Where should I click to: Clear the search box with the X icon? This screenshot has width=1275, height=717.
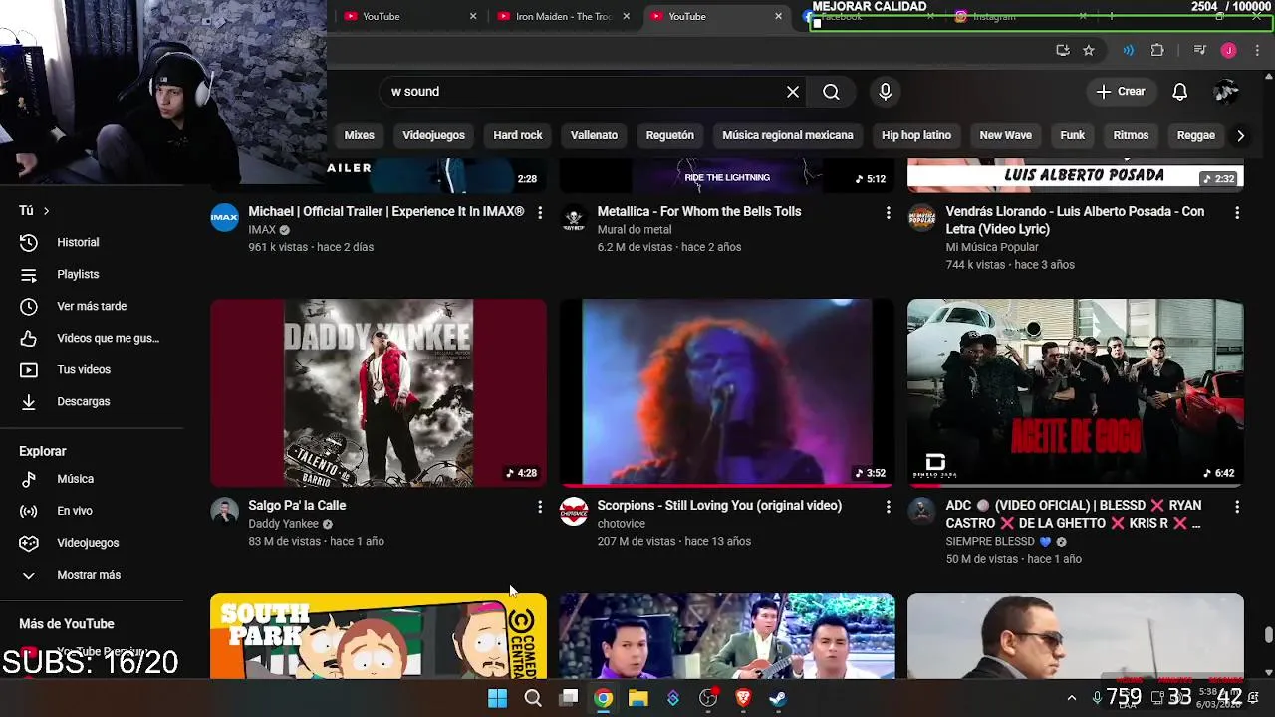tap(793, 92)
